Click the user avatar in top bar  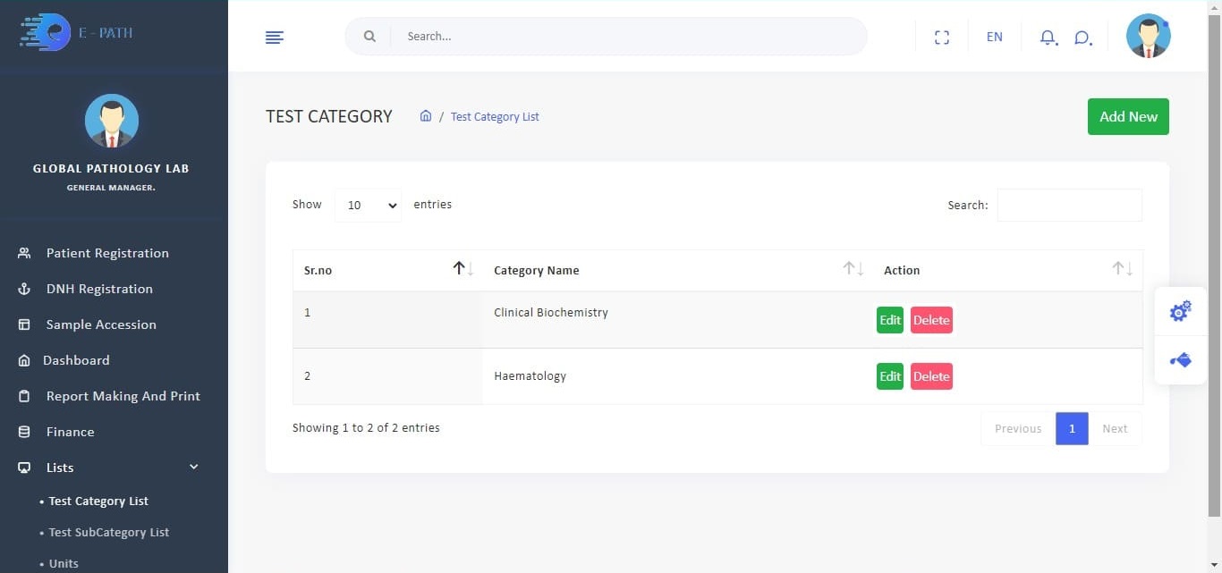tap(1148, 37)
